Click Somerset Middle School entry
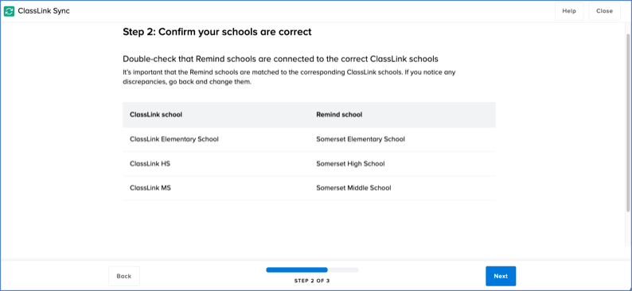 click(353, 188)
